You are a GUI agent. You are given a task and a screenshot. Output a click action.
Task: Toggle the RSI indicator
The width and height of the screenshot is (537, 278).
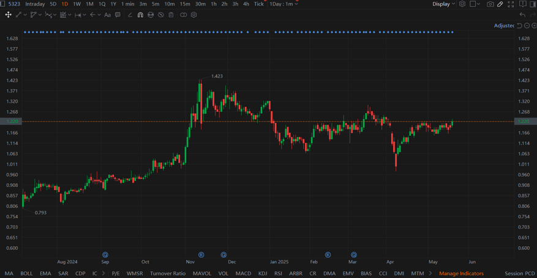[x=278, y=273]
